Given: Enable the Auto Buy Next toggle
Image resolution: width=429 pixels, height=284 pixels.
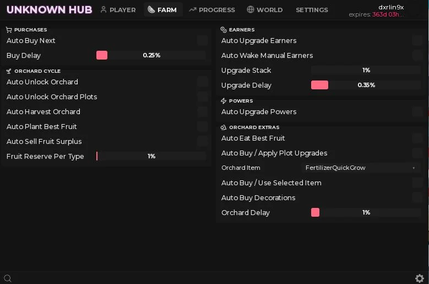Looking at the screenshot, I should click(x=203, y=41).
